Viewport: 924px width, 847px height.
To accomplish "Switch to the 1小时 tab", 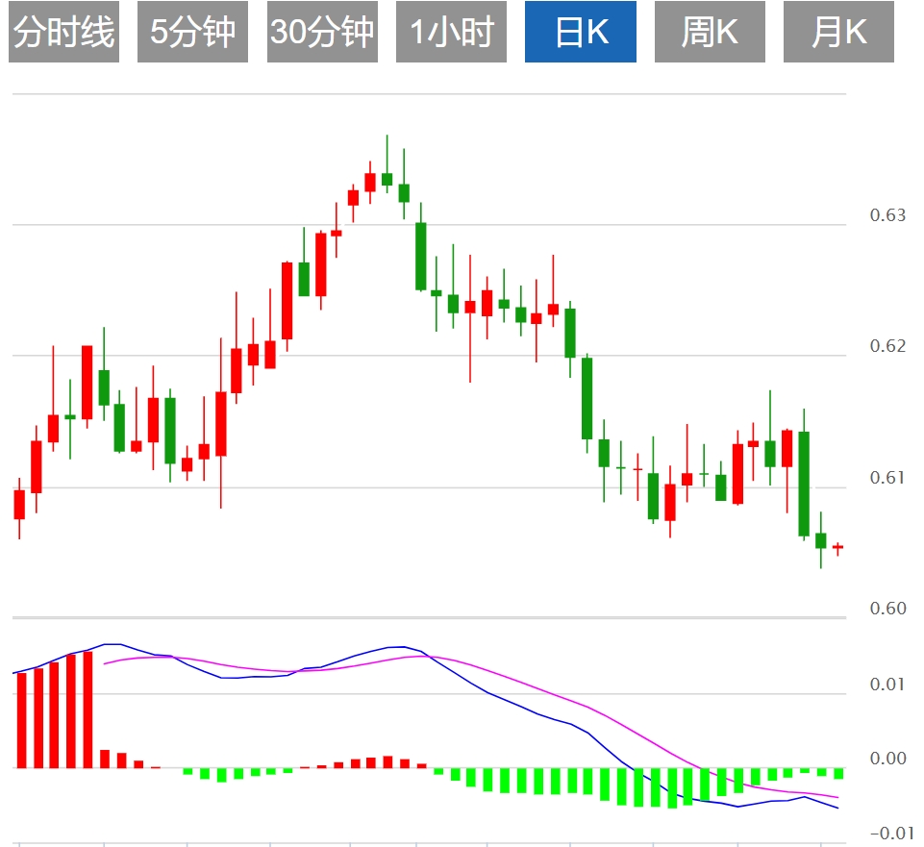I will tap(451, 32).
